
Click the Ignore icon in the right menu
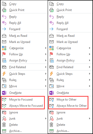[x=51, y=112]
